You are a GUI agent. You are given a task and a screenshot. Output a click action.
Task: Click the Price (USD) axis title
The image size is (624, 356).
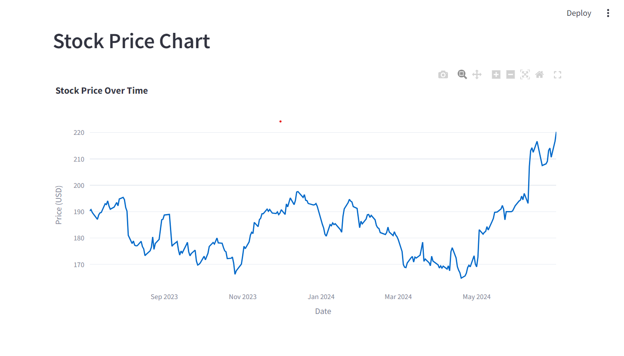click(59, 204)
